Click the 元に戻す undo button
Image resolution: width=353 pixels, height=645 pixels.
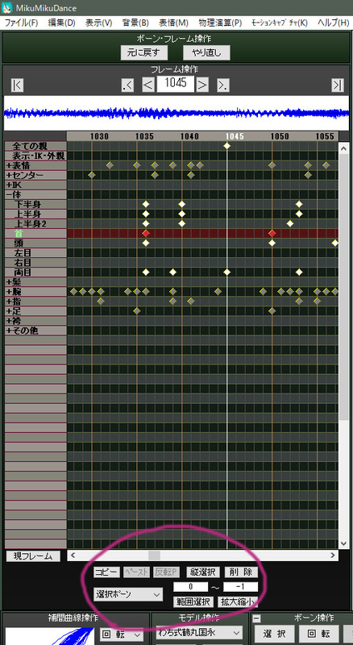(x=145, y=52)
